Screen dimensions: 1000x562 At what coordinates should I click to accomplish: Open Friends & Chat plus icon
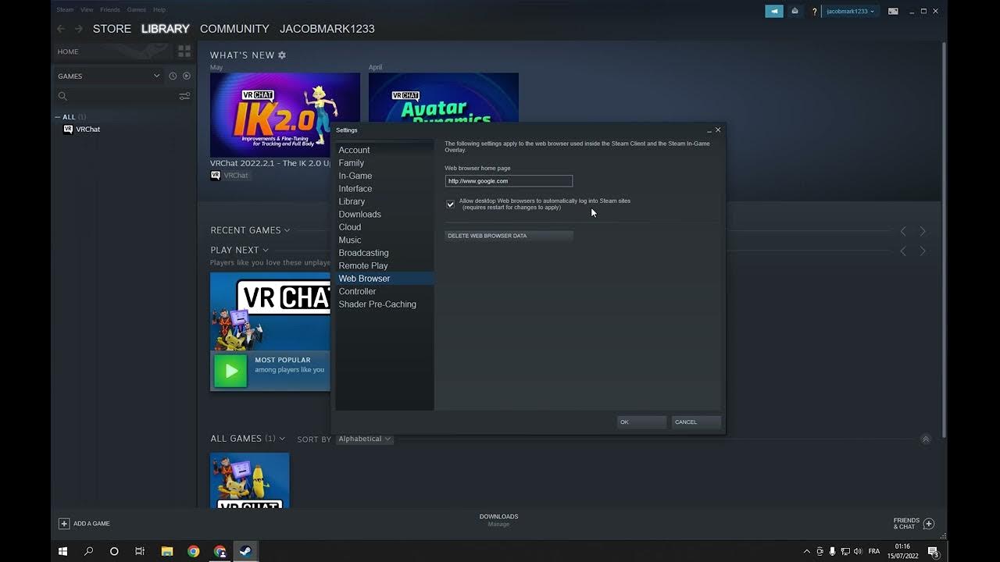click(x=929, y=524)
